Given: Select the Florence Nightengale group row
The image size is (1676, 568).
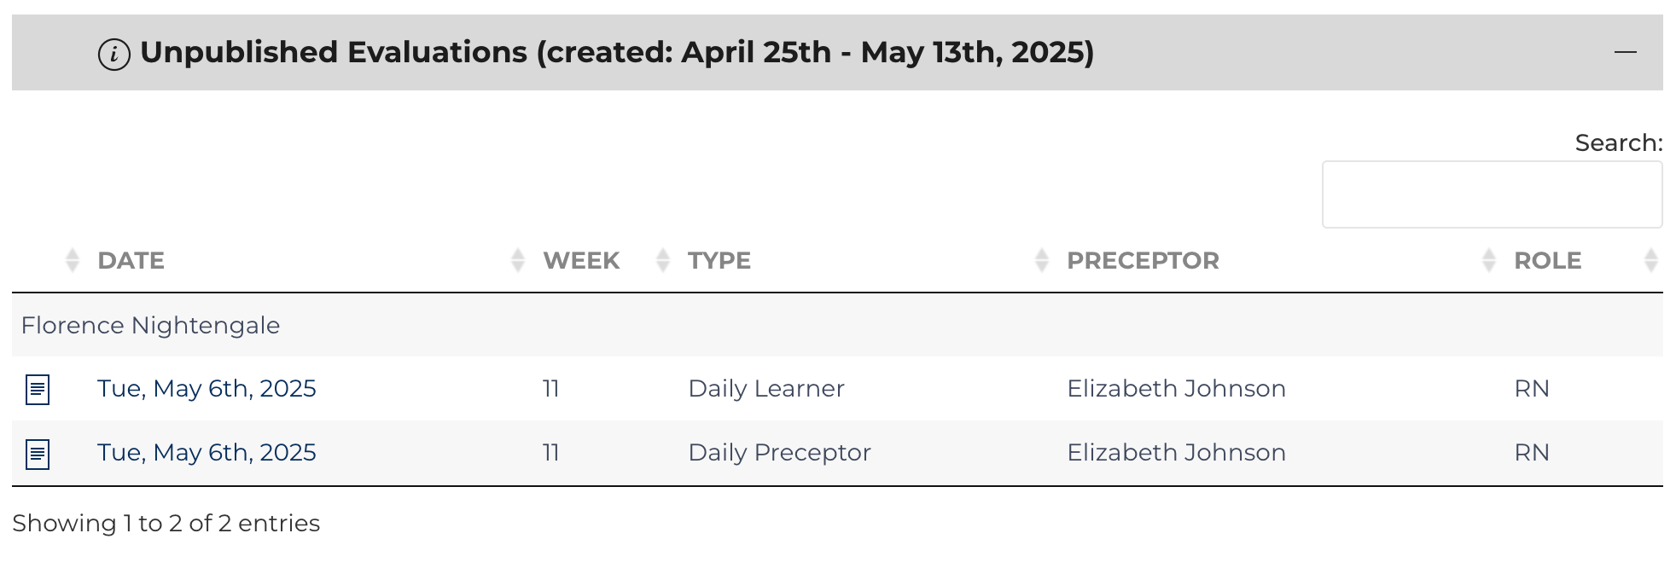Looking at the screenshot, I should click(150, 325).
